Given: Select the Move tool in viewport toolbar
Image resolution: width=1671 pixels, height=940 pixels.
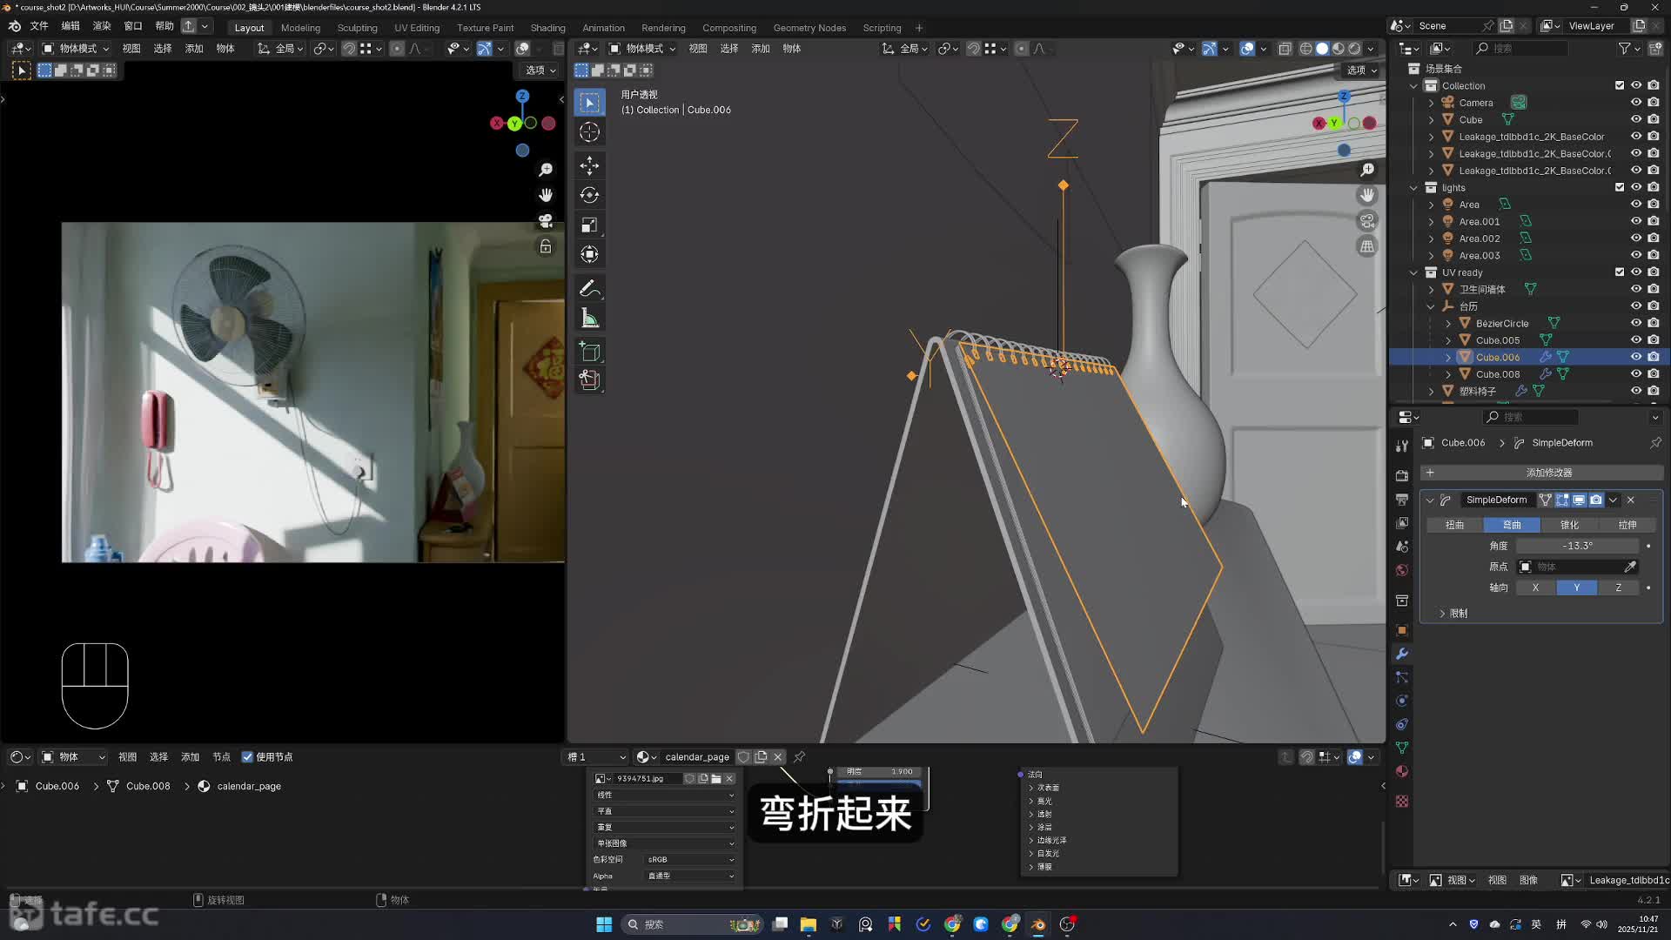Looking at the screenshot, I should tap(589, 165).
